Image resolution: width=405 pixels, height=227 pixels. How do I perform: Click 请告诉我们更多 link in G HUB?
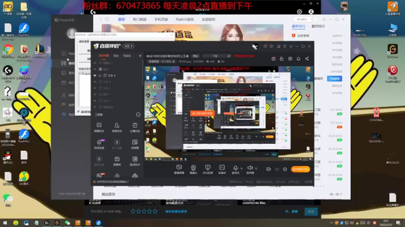[x=176, y=211]
